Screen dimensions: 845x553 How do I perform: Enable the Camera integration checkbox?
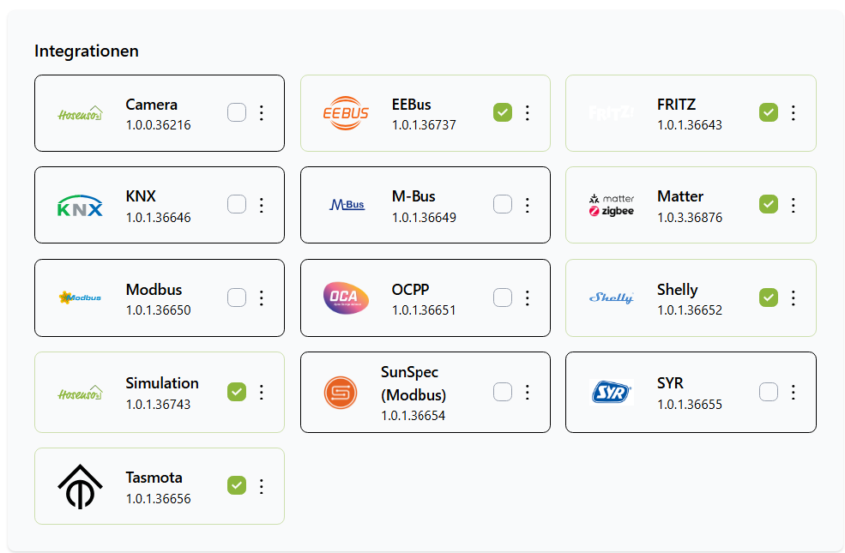pos(237,112)
